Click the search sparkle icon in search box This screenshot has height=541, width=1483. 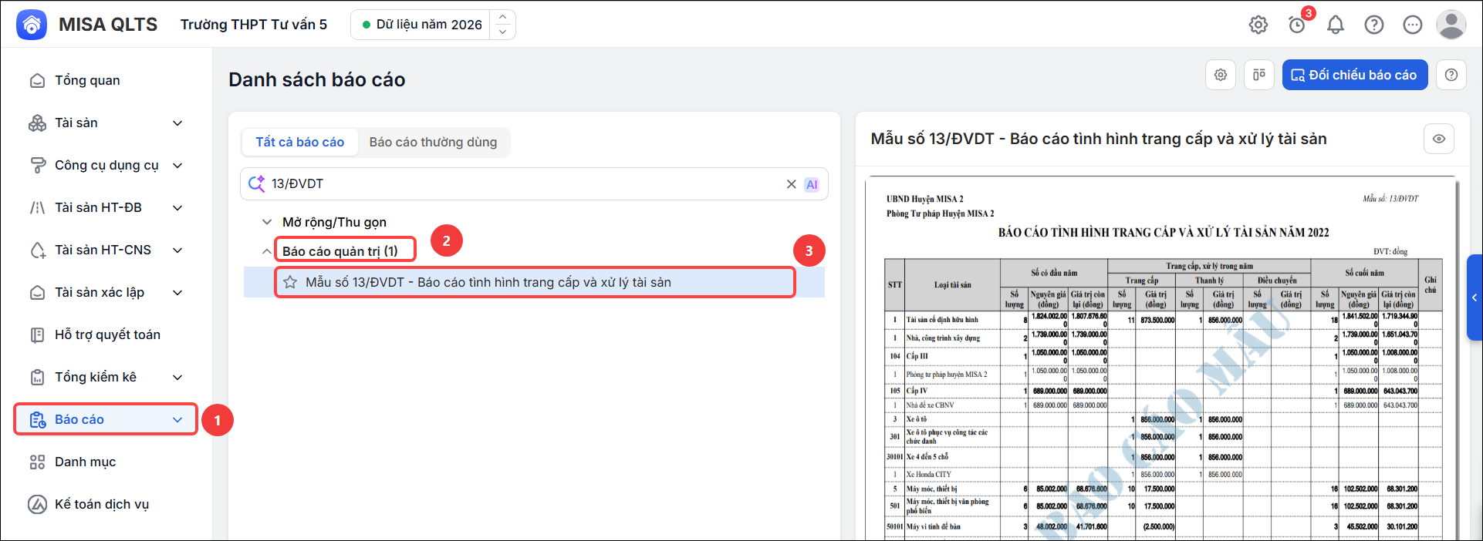point(257,183)
